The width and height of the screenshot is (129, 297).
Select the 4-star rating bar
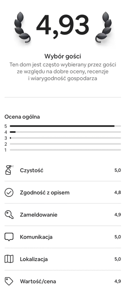tap(66, 132)
